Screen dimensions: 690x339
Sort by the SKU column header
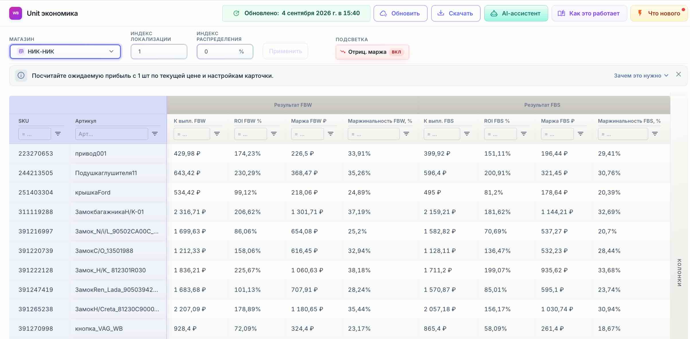[23, 121]
